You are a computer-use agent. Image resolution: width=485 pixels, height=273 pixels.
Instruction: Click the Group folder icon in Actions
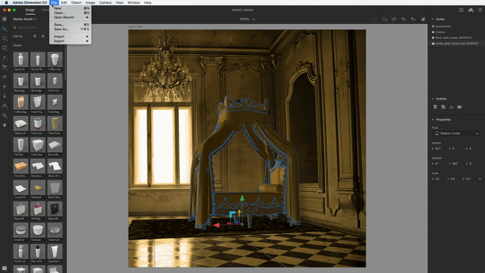pos(460,107)
